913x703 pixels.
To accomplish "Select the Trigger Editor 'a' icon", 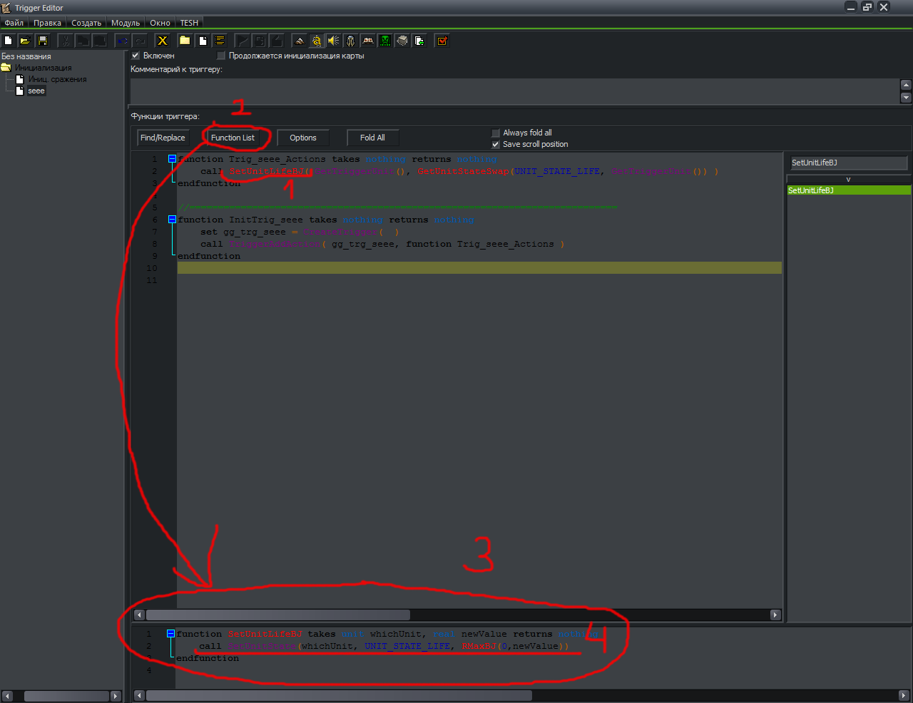I will click(x=317, y=41).
